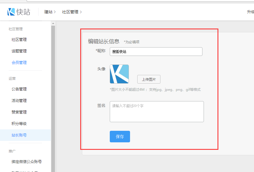Go to 会员管理 sidebar item
Viewport: 254px width, 172px height.
[x=19, y=63]
